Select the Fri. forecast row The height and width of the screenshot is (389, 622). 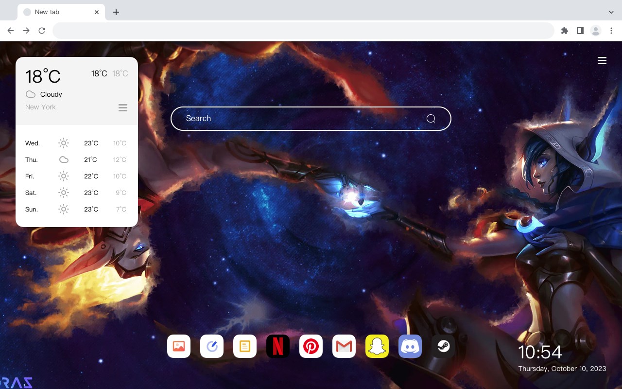77,176
